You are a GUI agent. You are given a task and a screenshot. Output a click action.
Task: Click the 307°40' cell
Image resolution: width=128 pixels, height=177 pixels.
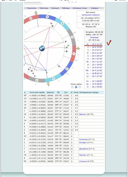click(58, 117)
